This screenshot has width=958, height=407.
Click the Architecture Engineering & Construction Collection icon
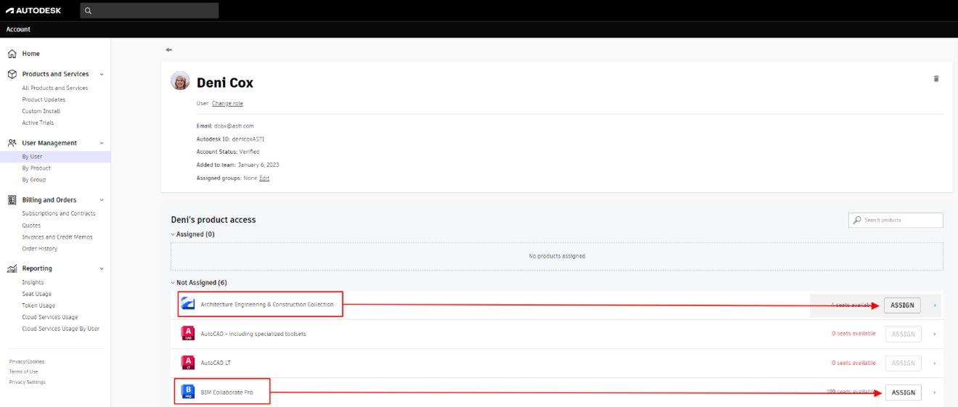[188, 305]
